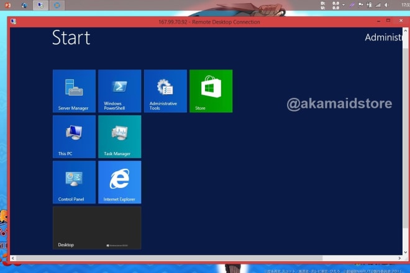410x273 pixels.
Task: Launch the Internet Explorer tile
Action: [120, 182]
